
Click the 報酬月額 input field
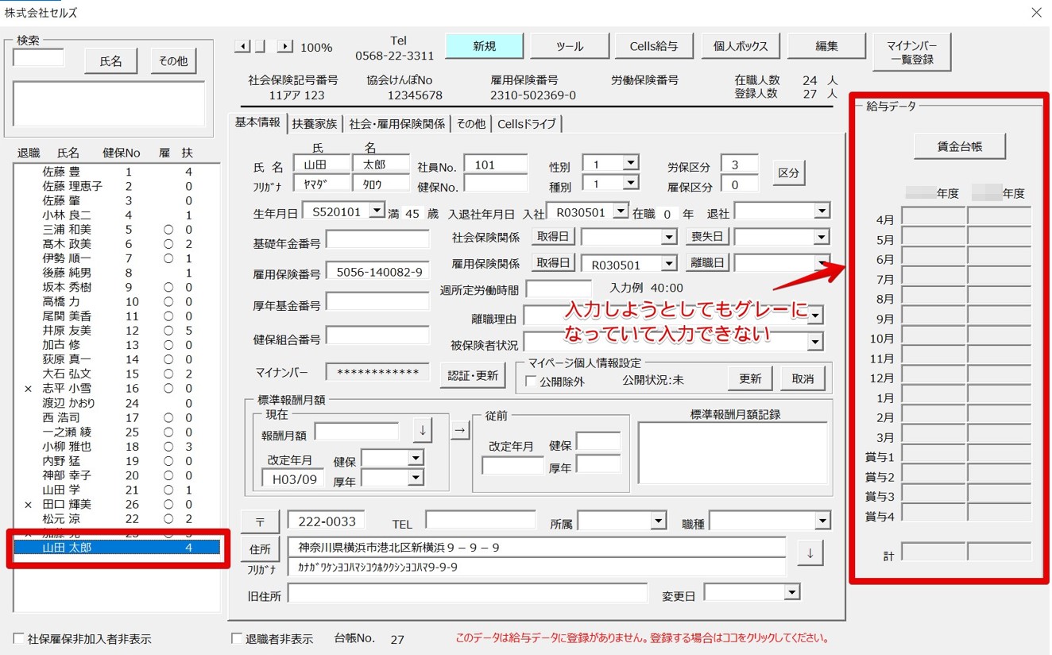click(357, 432)
